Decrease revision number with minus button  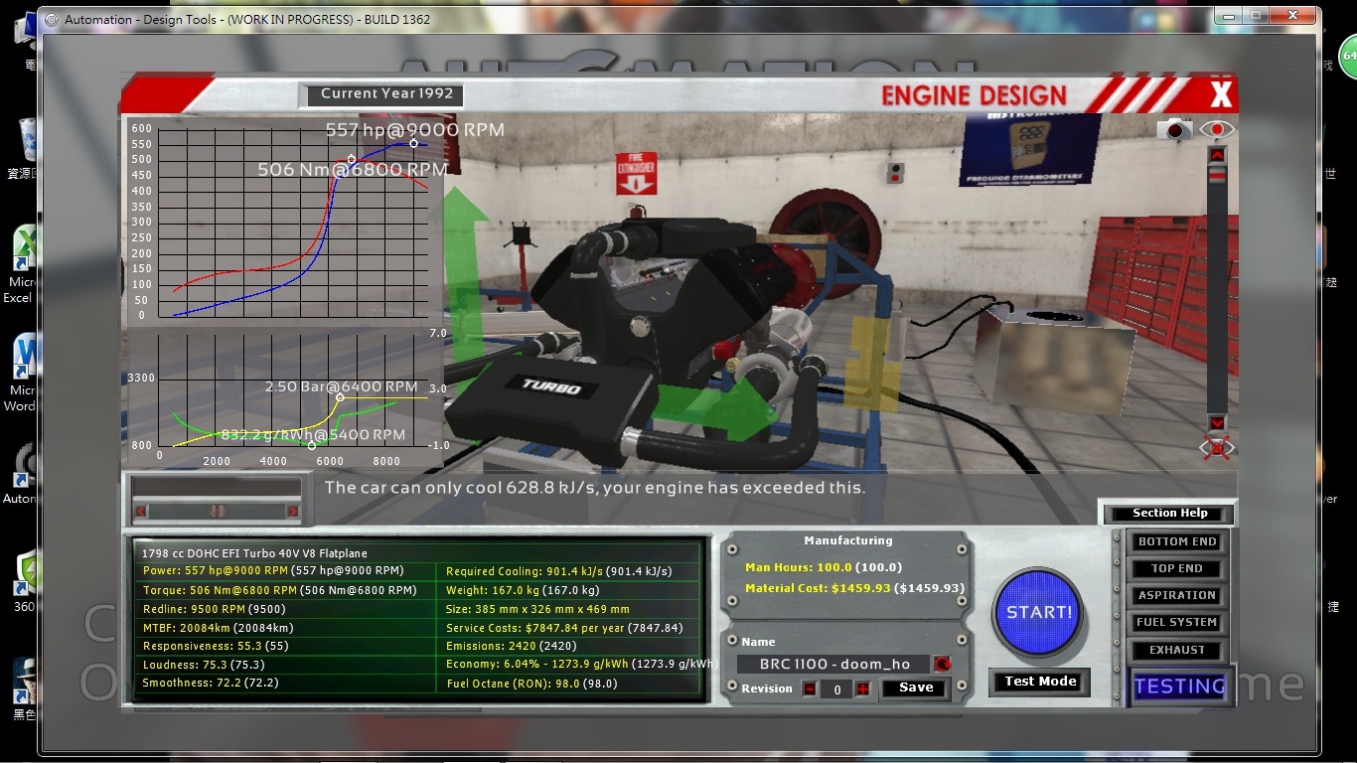coord(810,688)
